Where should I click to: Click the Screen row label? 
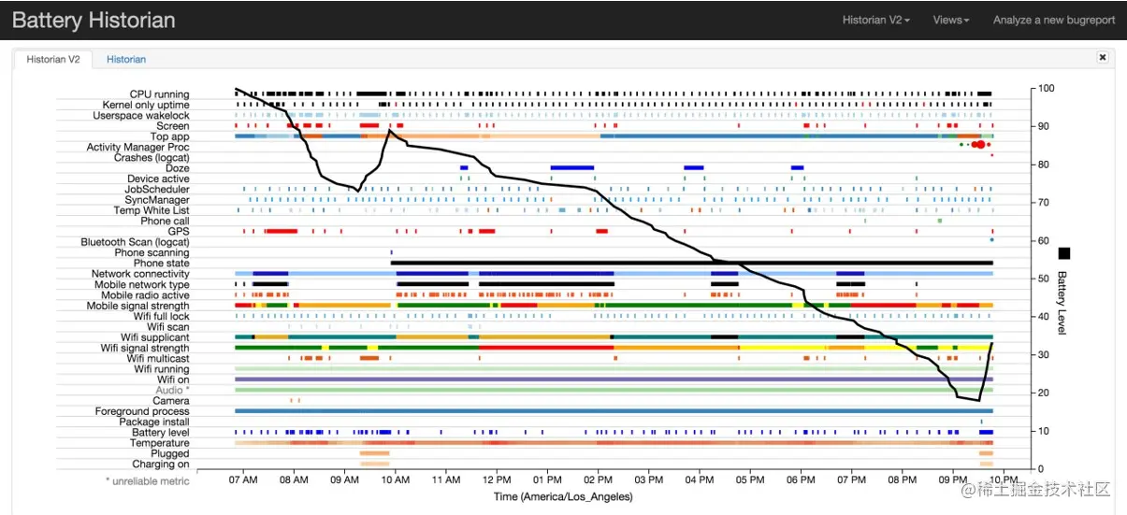tap(173, 126)
